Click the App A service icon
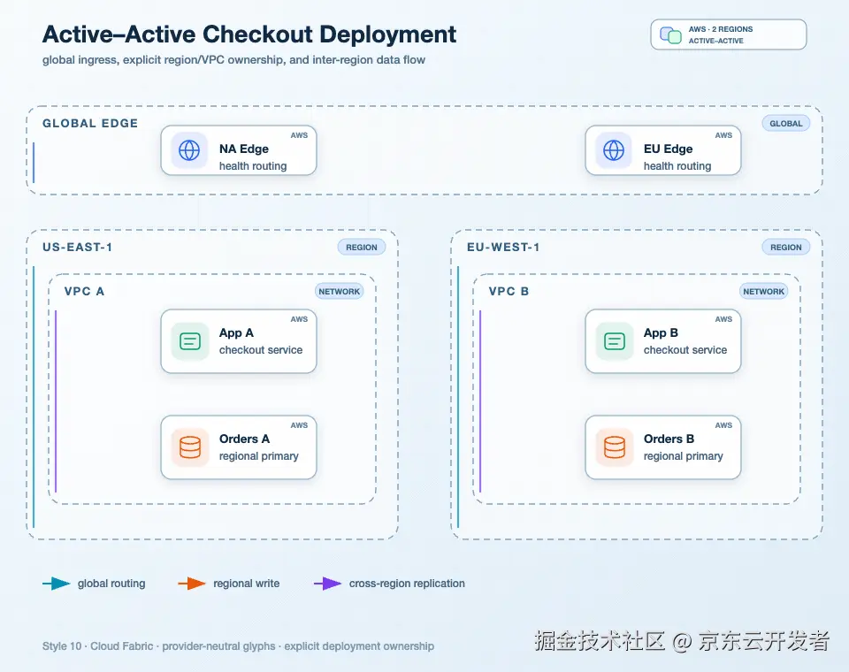849x672 pixels. (190, 341)
